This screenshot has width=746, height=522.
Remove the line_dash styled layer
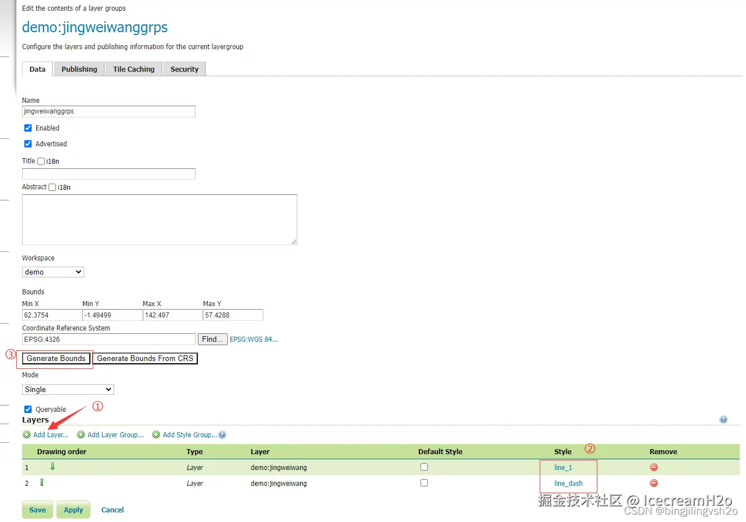pyautogui.click(x=654, y=483)
